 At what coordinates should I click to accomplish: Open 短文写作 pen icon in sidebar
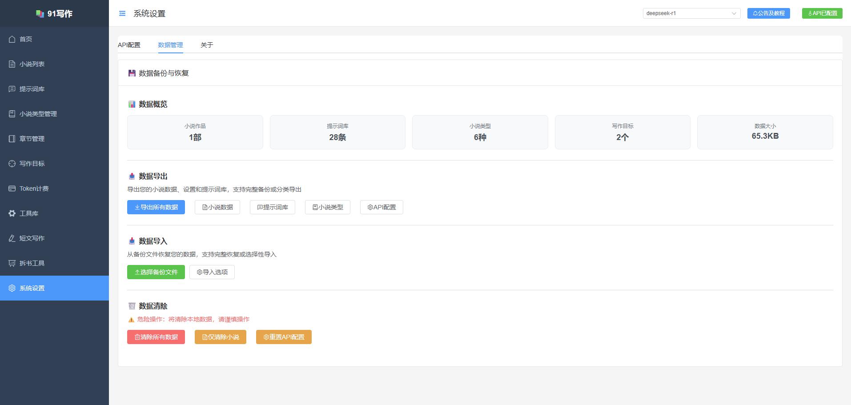coord(12,238)
